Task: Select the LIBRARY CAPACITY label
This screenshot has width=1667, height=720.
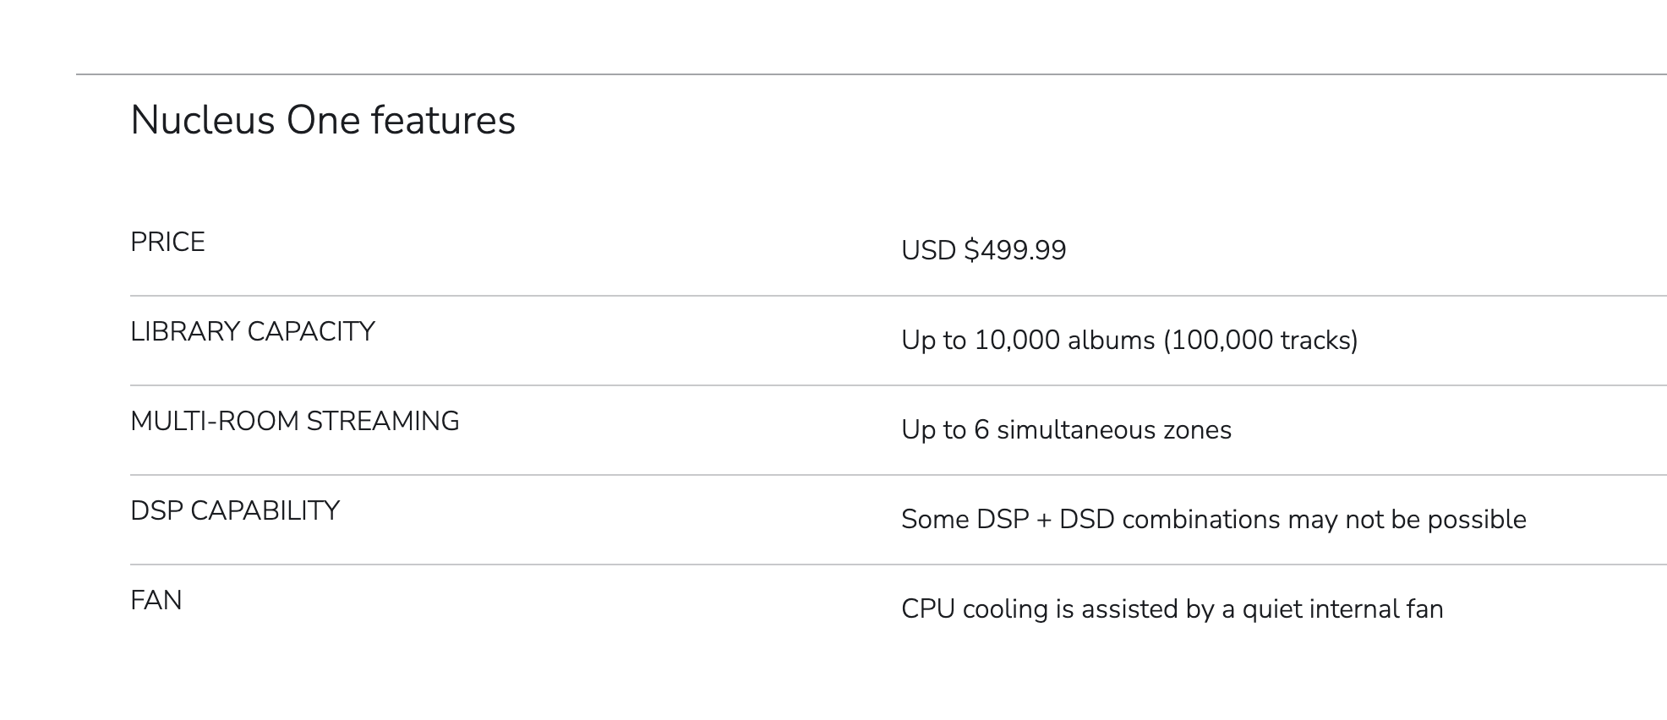Action: pyautogui.click(x=253, y=332)
